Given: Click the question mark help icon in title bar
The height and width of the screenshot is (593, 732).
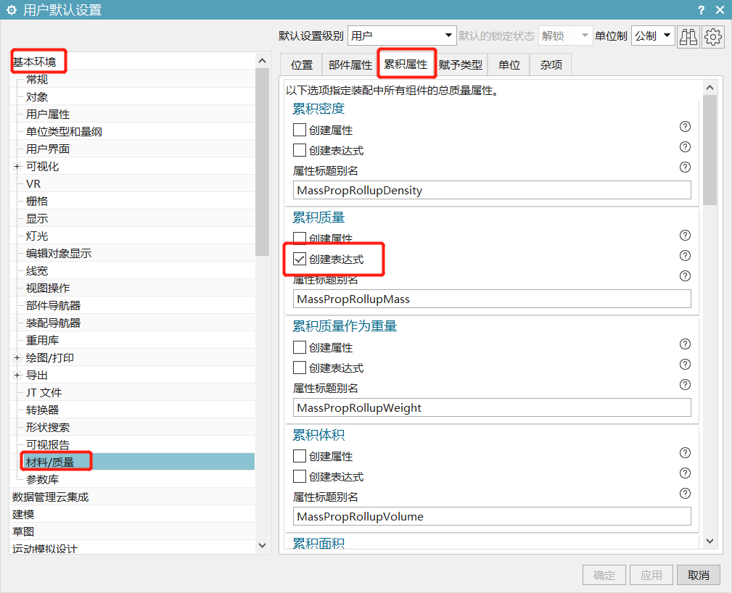Looking at the screenshot, I should pyautogui.click(x=702, y=10).
